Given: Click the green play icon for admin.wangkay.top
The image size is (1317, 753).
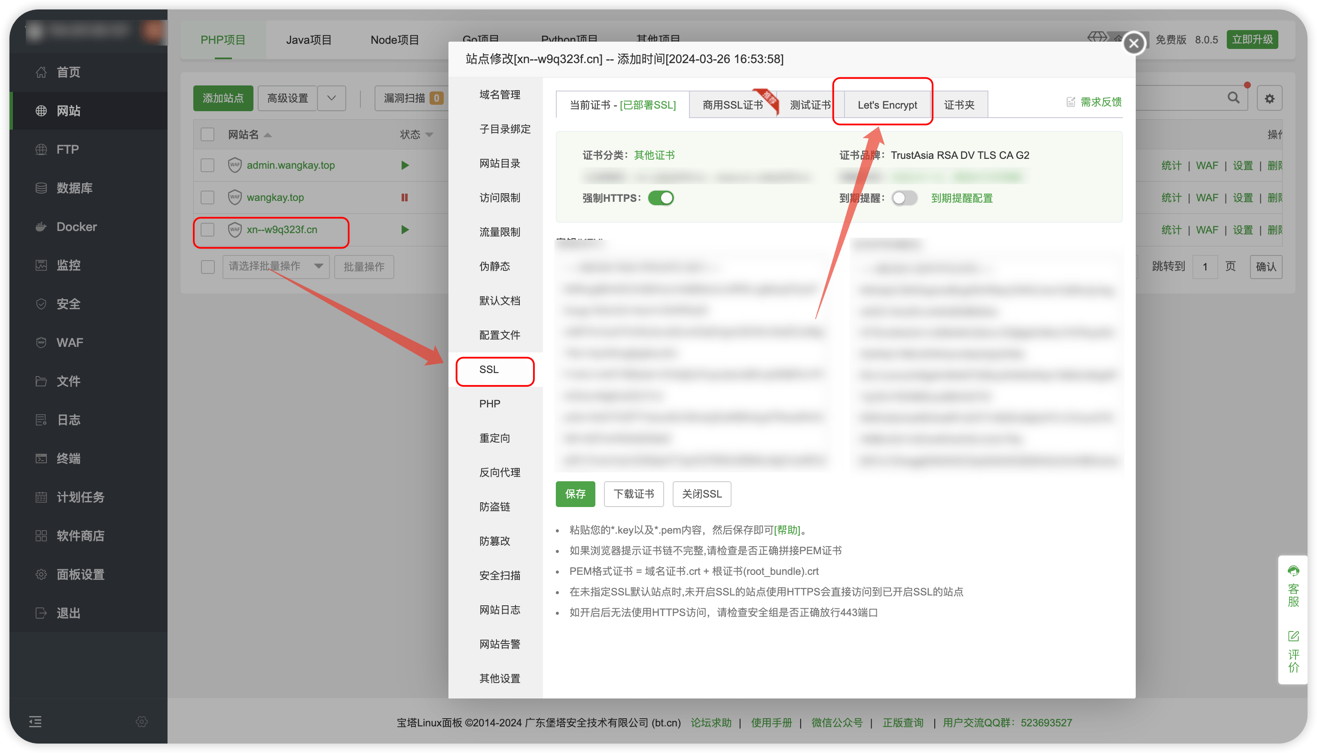Looking at the screenshot, I should 405,165.
